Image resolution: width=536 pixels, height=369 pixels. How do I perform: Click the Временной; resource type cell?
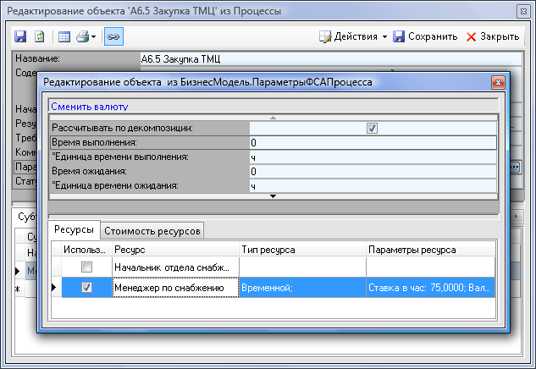click(302, 288)
